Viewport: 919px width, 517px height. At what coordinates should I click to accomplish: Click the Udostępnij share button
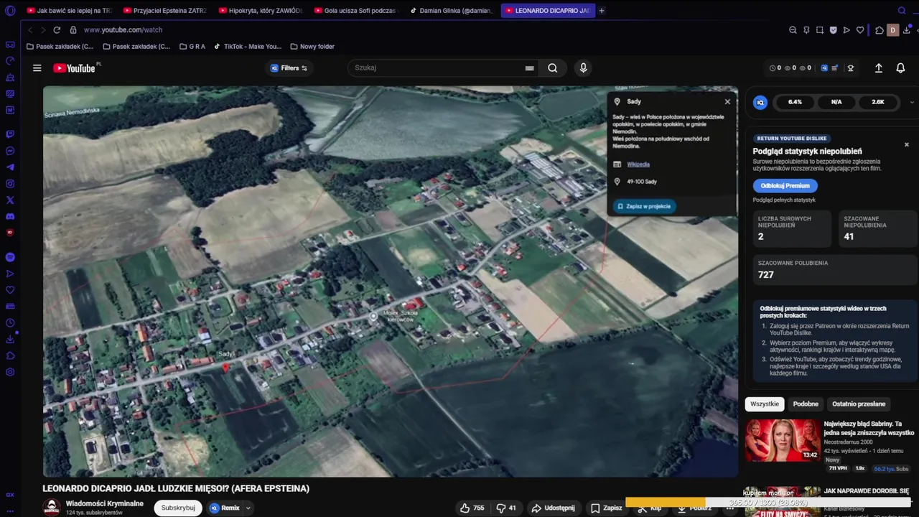point(553,508)
